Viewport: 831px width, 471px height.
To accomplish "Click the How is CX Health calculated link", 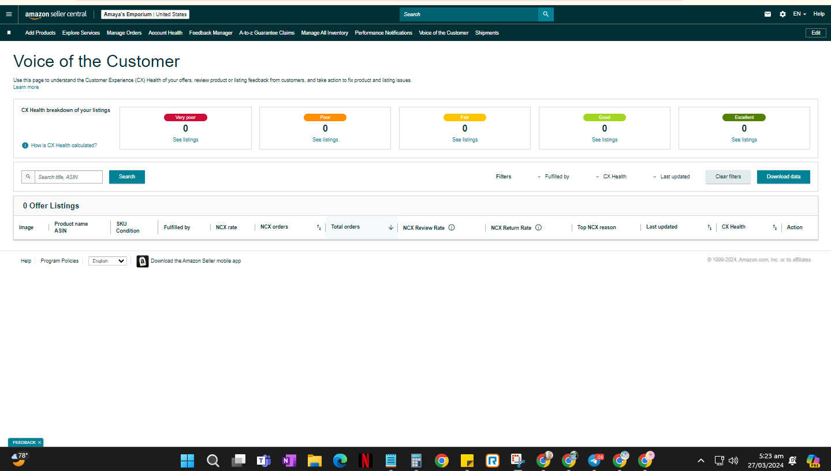I will [x=64, y=145].
